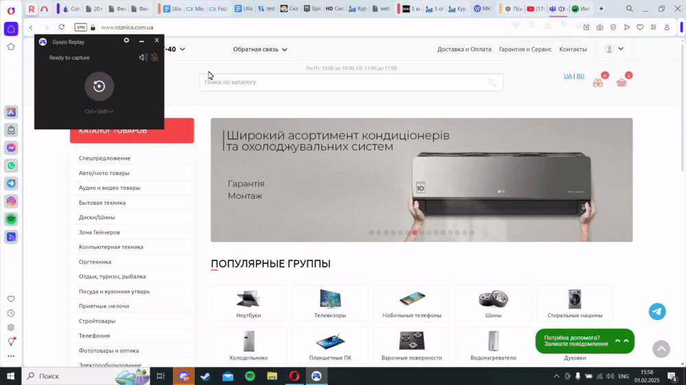Open Отдых, туризм, рыбалка category

coord(112,277)
